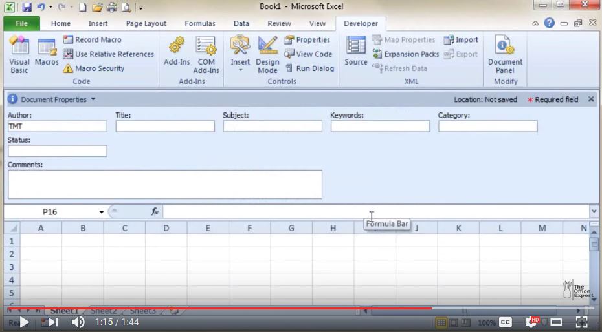
Task: Click Import XML button
Action: pyautogui.click(x=461, y=39)
